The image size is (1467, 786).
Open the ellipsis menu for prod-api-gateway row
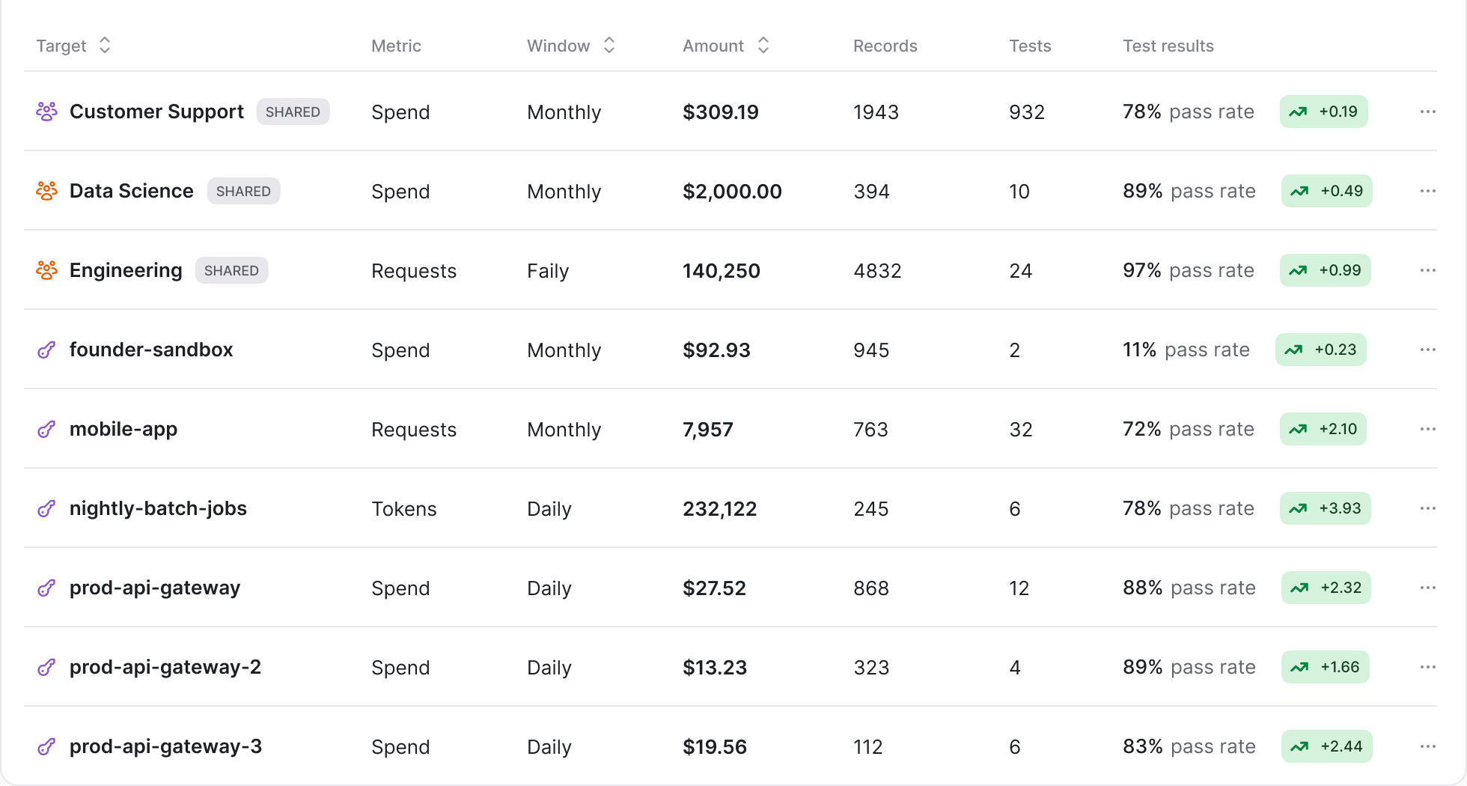pyautogui.click(x=1427, y=588)
